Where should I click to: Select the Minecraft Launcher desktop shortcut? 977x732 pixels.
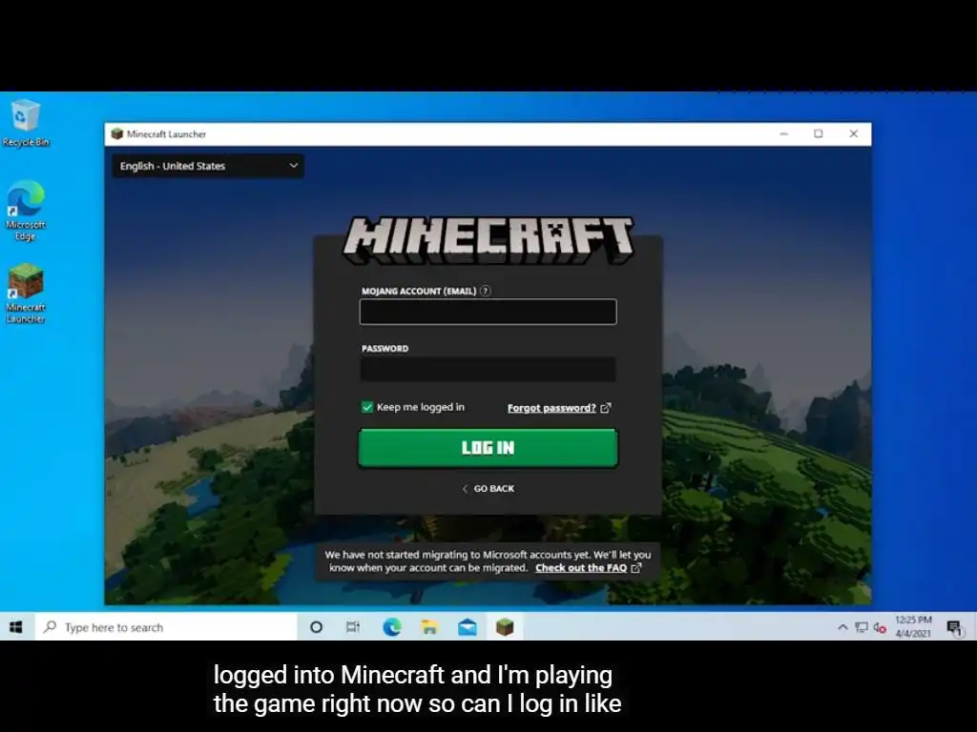click(x=26, y=294)
